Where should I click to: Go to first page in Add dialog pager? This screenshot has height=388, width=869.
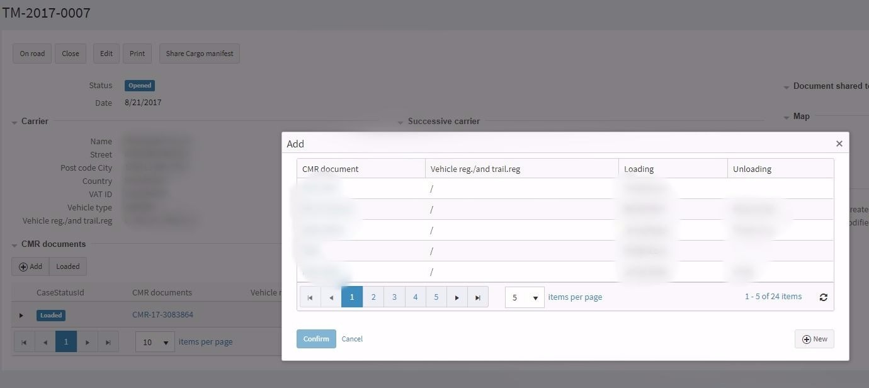pos(310,297)
